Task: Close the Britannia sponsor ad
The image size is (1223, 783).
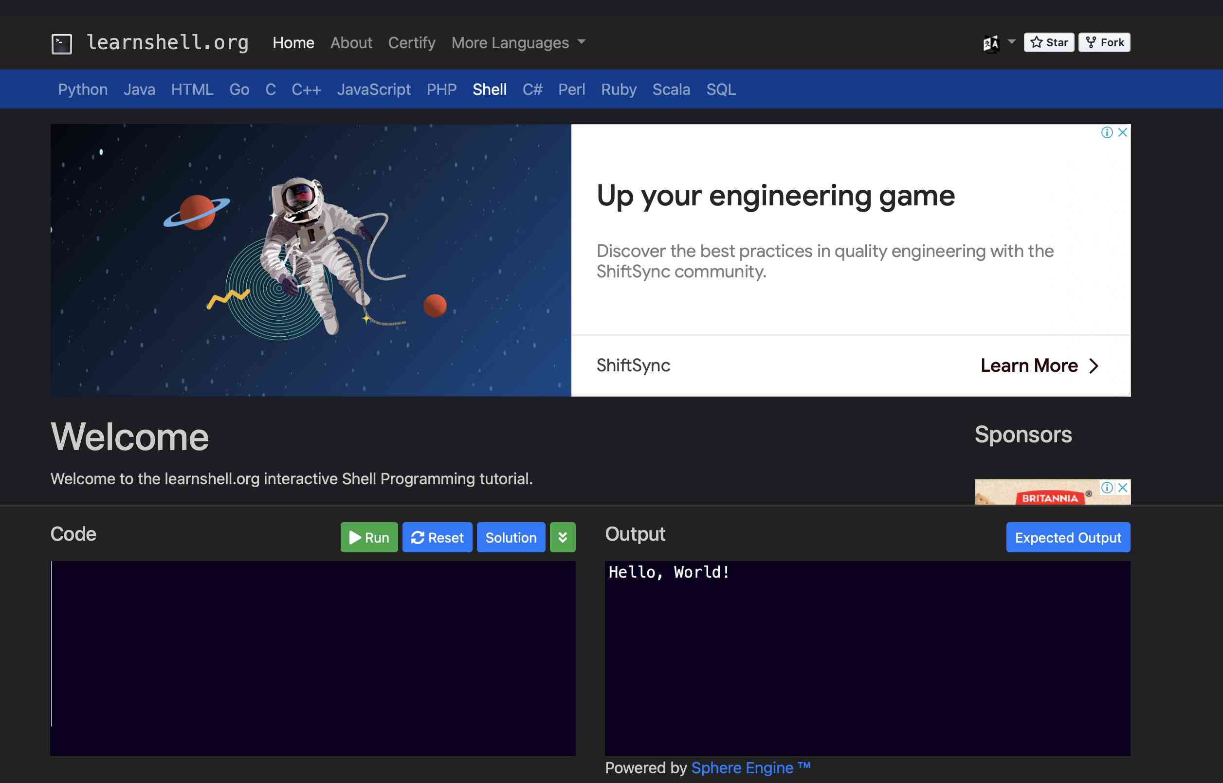Action: (1123, 488)
